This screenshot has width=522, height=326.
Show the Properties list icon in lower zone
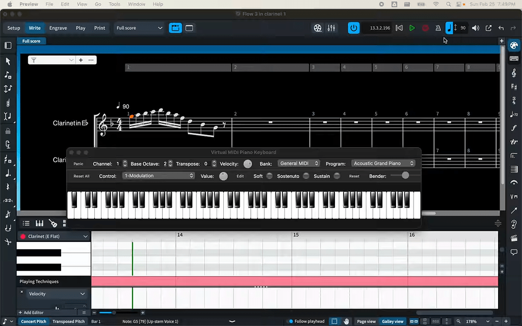(x=26, y=223)
